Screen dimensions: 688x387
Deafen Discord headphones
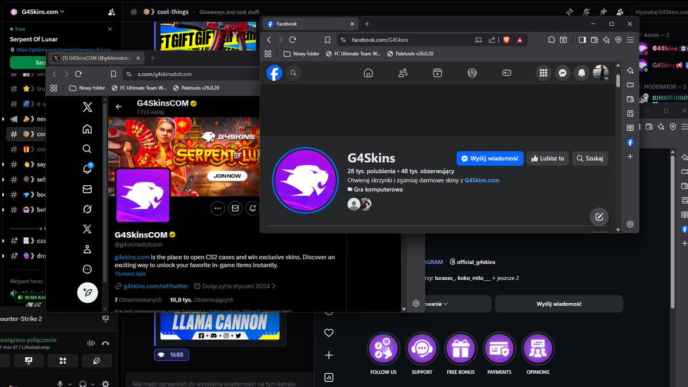(x=84, y=384)
